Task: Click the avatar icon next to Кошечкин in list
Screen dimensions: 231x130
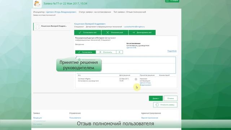Action: coord(38,27)
